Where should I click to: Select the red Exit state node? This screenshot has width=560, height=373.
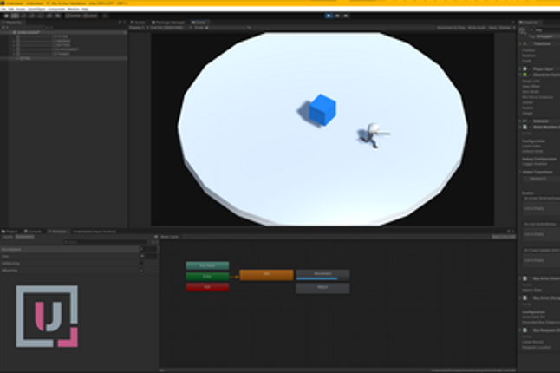207,287
